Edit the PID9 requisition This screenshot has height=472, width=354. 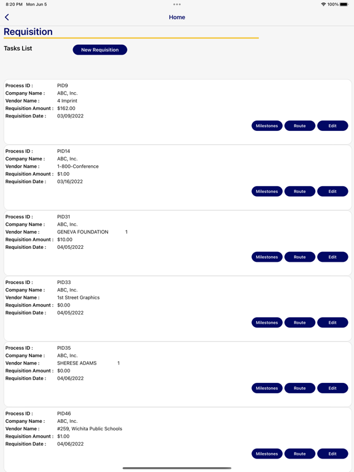(x=332, y=126)
